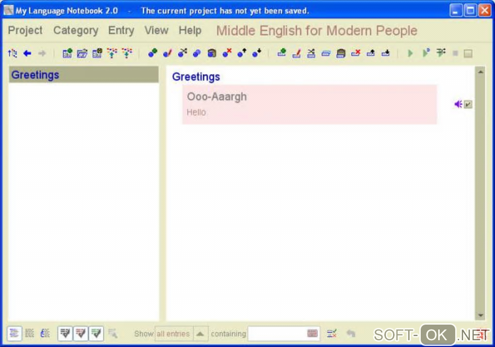Open the Help menu
495x347 pixels.
(x=190, y=30)
